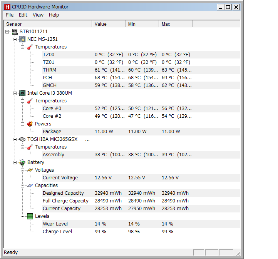The image size is (278, 259).
Task: Click thermometer icon under Intel Core i3
Action: click(x=30, y=101)
